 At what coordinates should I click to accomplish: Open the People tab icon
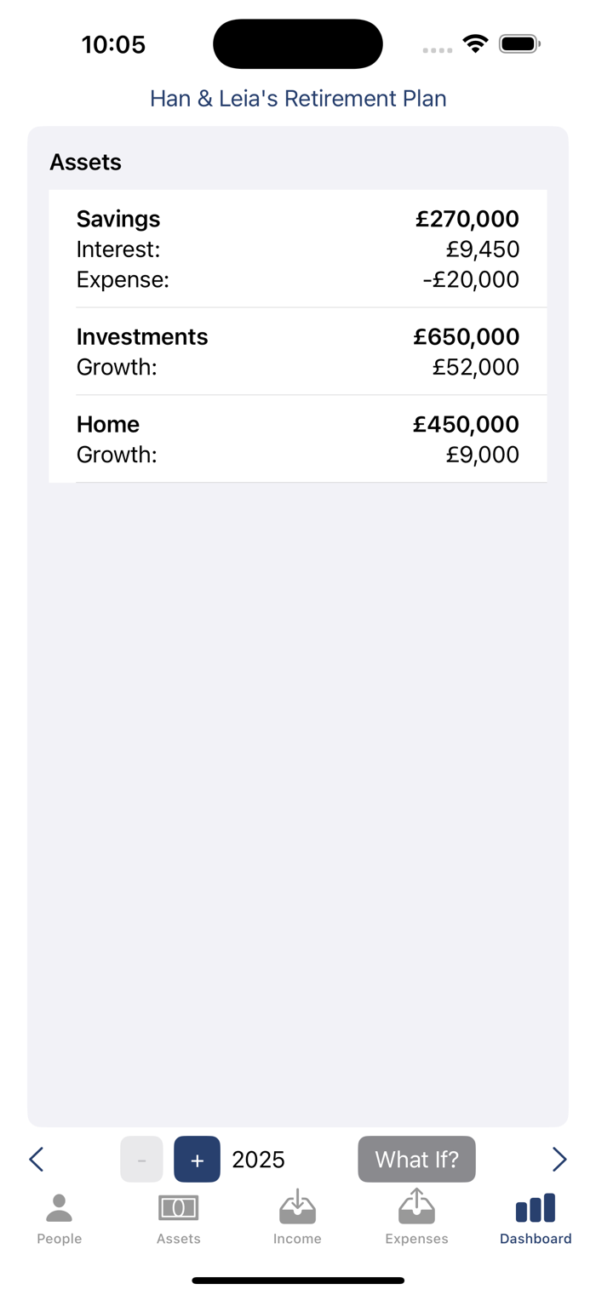pyautogui.click(x=59, y=1207)
